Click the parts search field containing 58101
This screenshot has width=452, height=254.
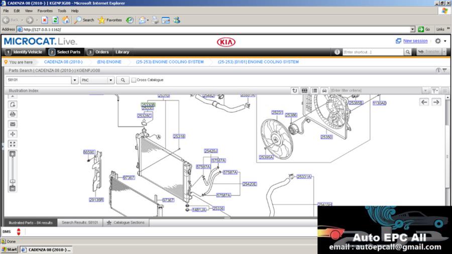pyautogui.click(x=38, y=80)
